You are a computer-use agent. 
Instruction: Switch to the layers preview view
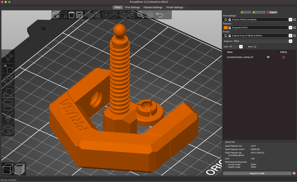click(19, 168)
